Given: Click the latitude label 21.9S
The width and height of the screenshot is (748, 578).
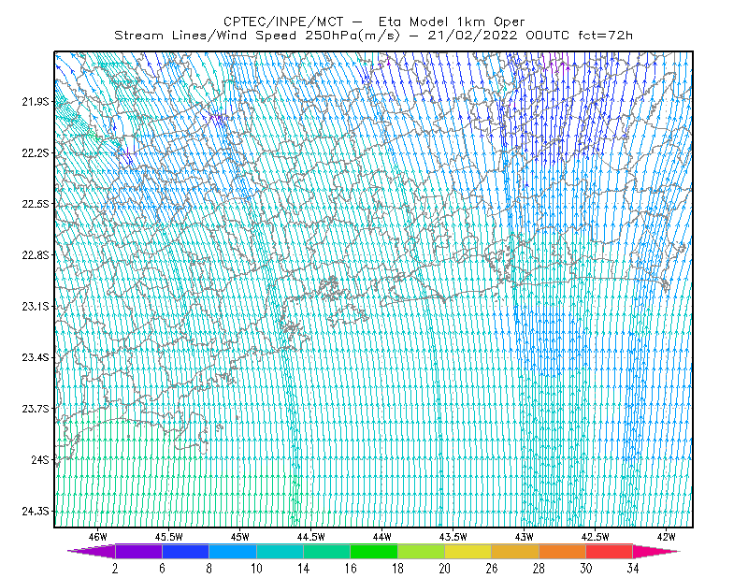Looking at the screenshot, I should point(36,102).
